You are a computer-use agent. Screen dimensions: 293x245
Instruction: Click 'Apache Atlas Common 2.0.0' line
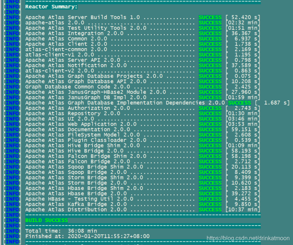click(66, 39)
